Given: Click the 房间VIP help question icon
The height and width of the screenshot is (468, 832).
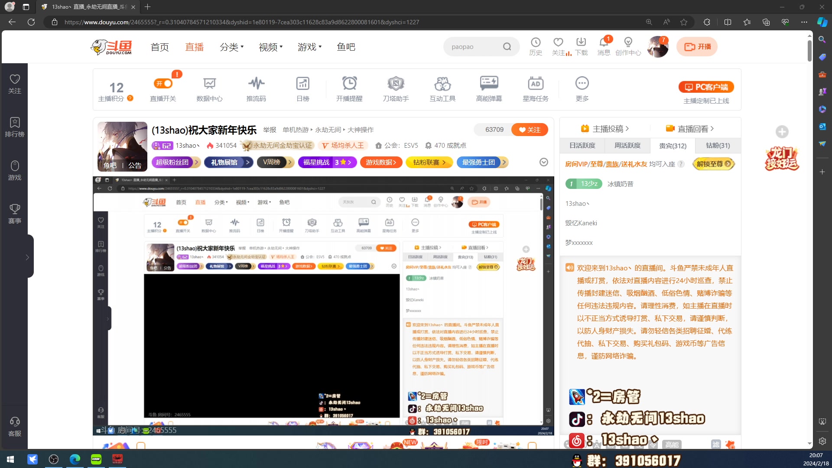Looking at the screenshot, I should [x=681, y=164].
